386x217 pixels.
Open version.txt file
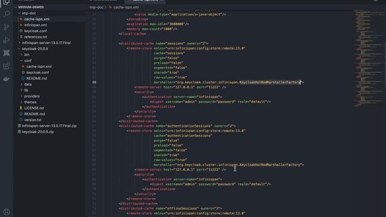point(33,120)
